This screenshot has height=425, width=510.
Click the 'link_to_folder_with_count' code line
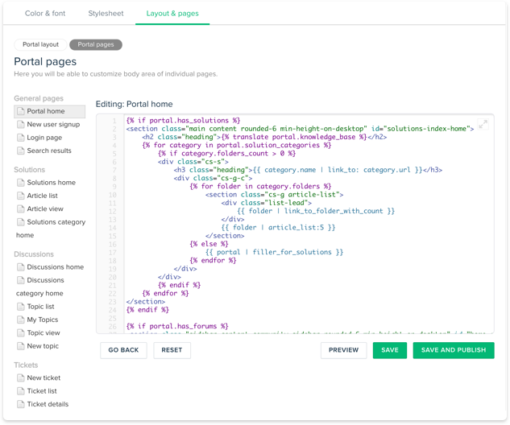click(316, 211)
